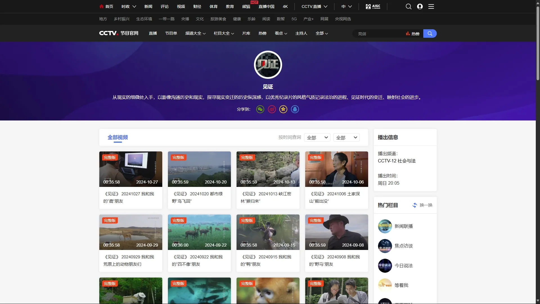540x304 pixels.
Task: Open the user account avatar icon
Action: click(x=420, y=6)
